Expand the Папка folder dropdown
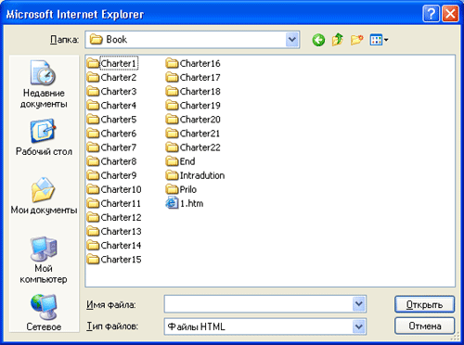464x345 pixels. tap(292, 40)
